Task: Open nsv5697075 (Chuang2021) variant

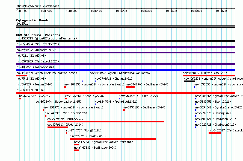Action: 214,113
